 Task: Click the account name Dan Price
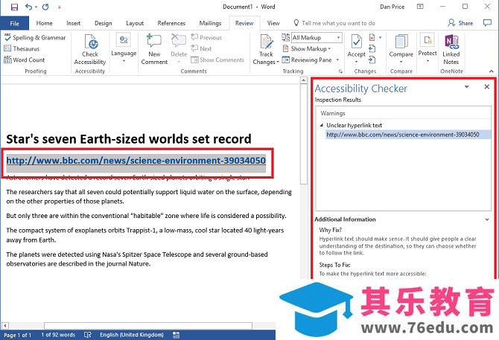click(392, 7)
